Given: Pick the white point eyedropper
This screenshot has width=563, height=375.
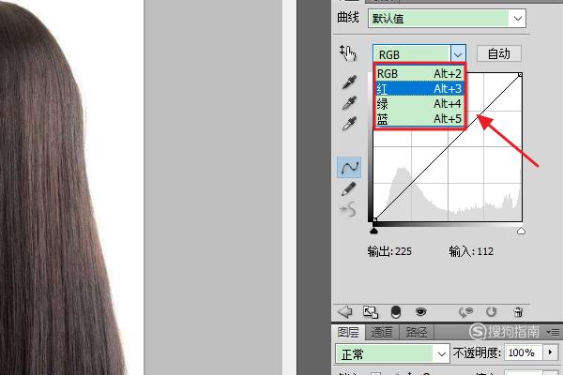Looking at the screenshot, I should [349, 123].
